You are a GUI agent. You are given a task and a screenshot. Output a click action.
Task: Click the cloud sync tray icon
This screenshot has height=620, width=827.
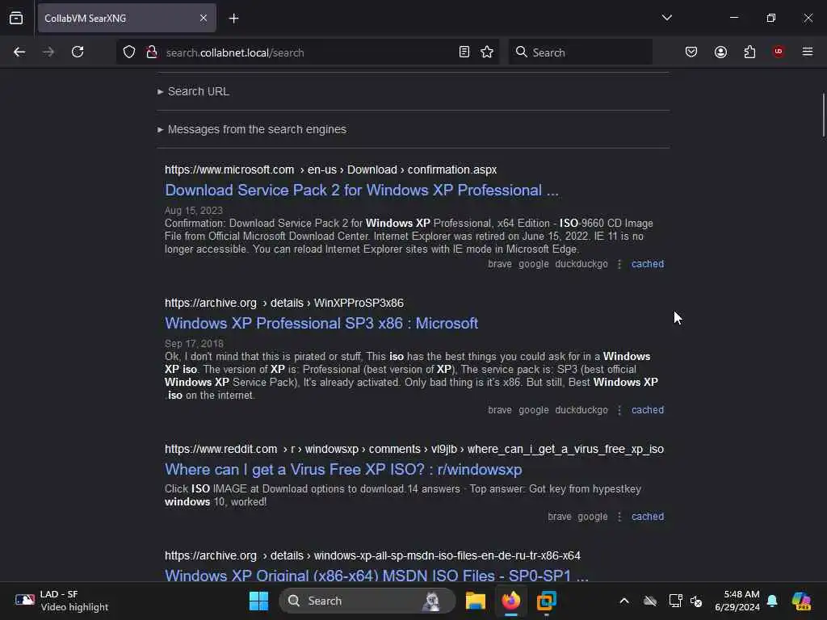650,601
